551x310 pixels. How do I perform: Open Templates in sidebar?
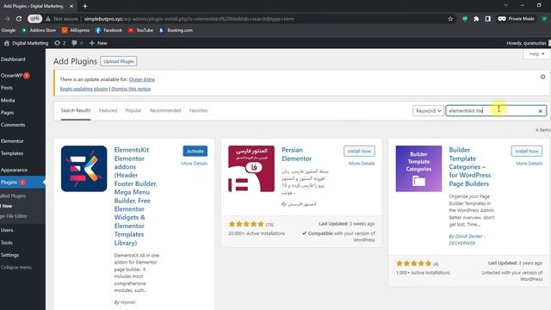pos(12,153)
